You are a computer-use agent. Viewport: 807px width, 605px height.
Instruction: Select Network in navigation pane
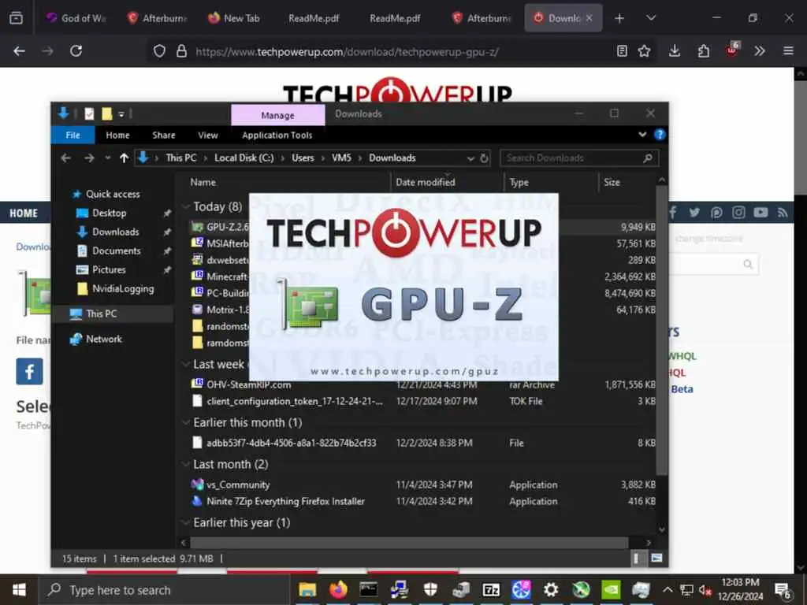[103, 339]
